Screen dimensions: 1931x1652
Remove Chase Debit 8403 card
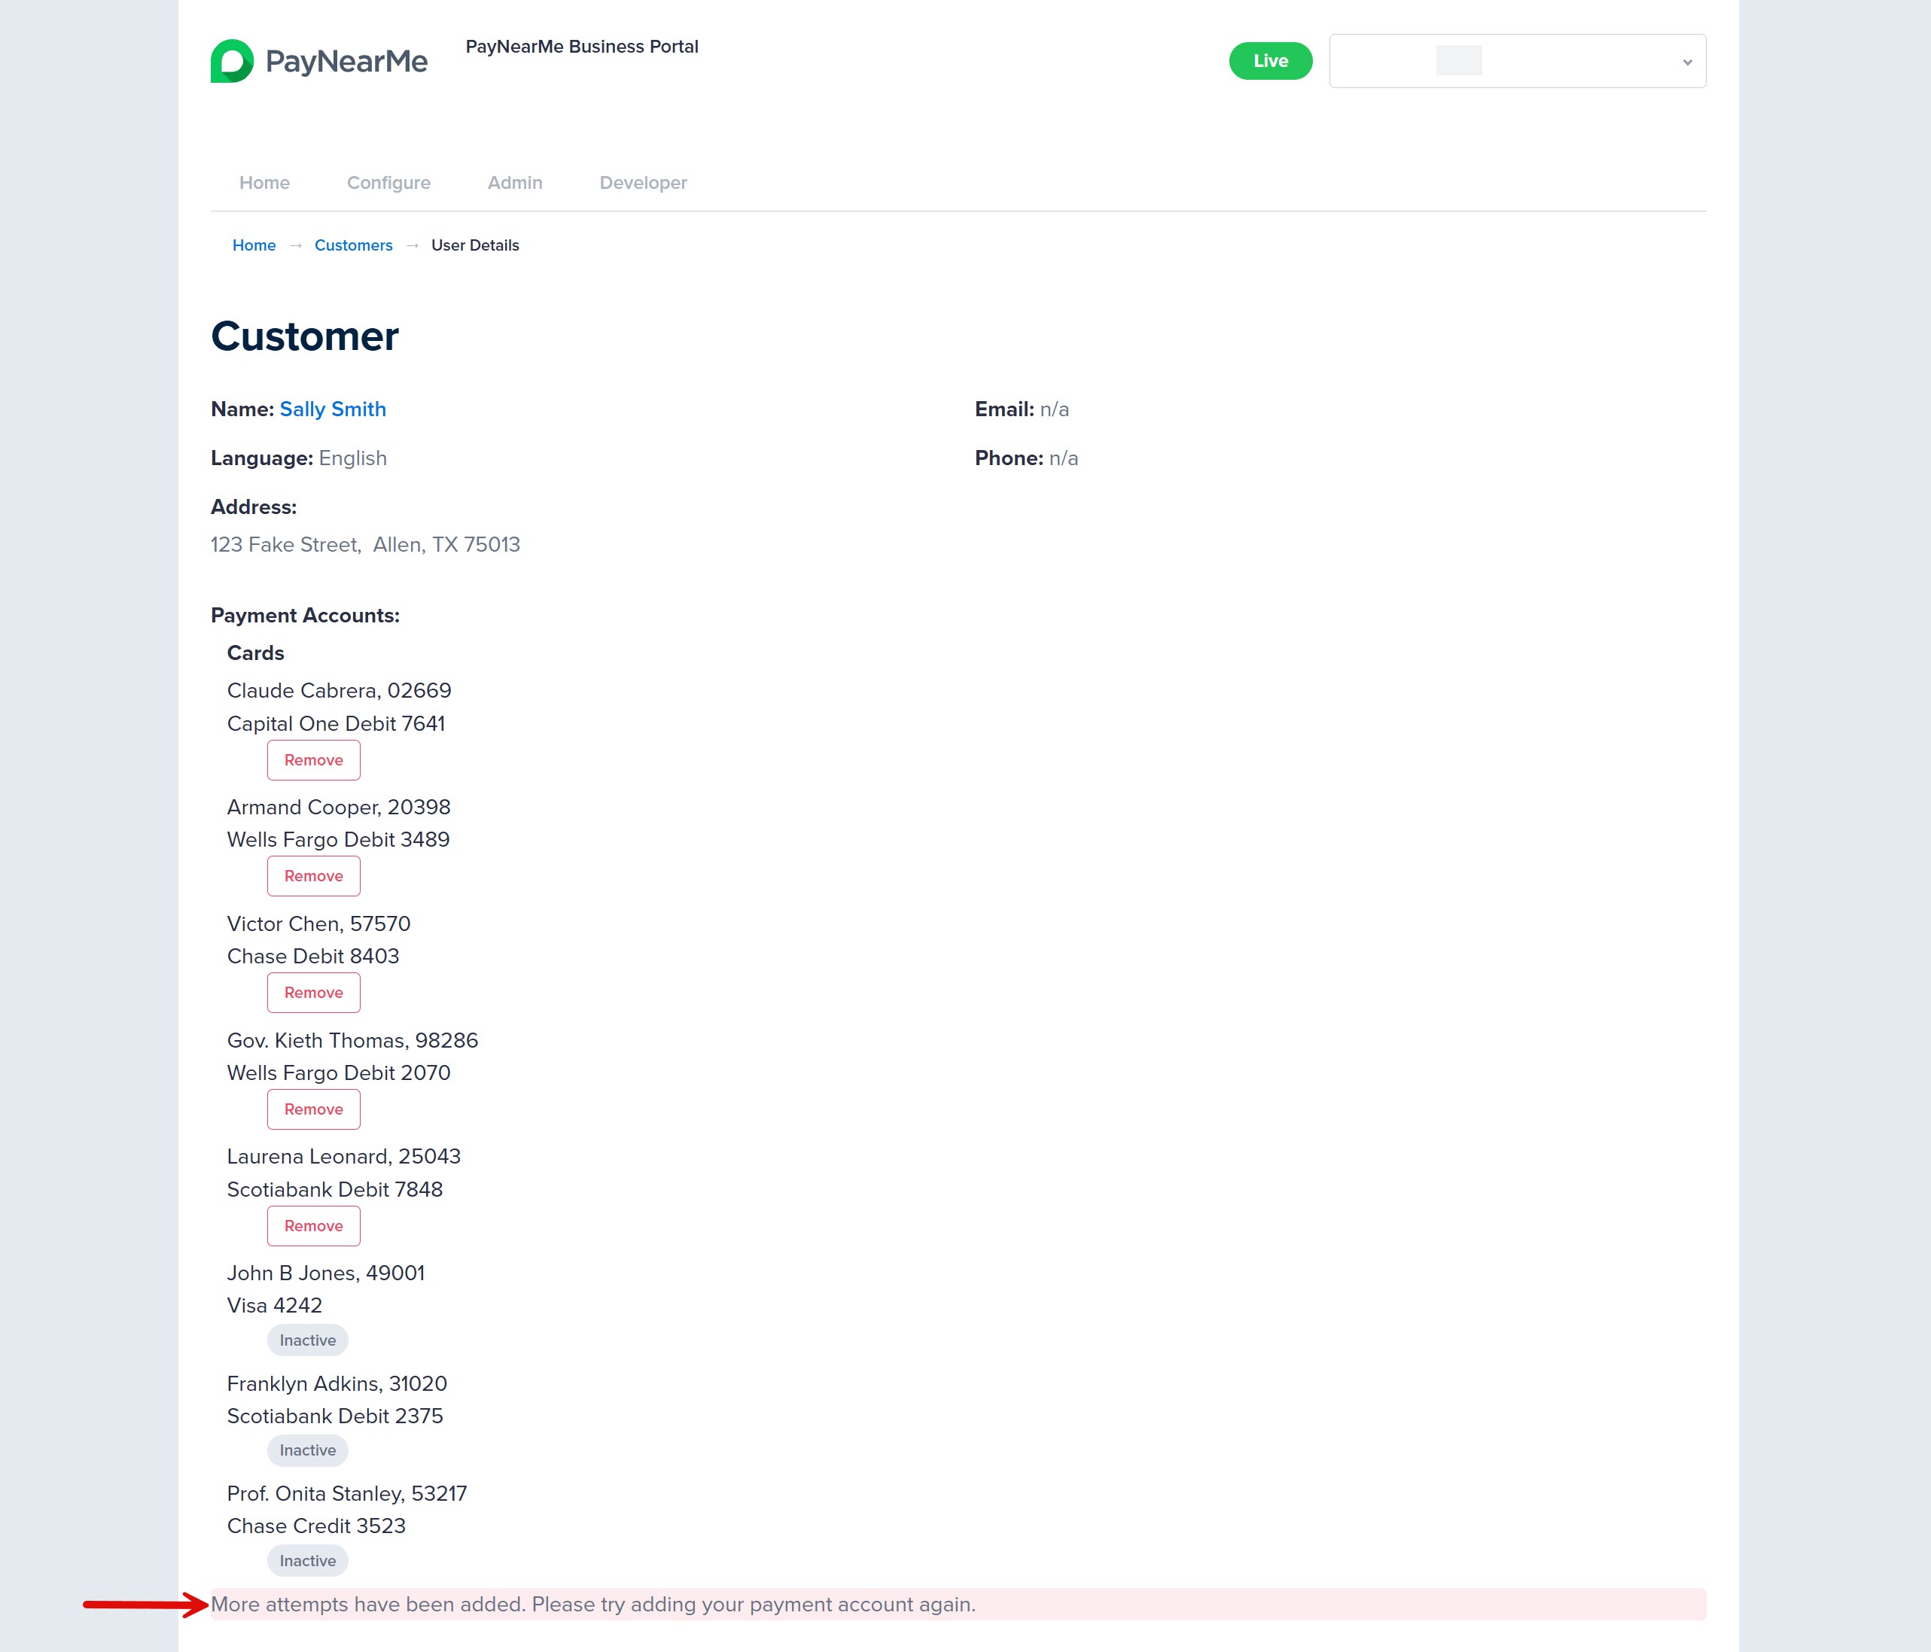(x=313, y=992)
